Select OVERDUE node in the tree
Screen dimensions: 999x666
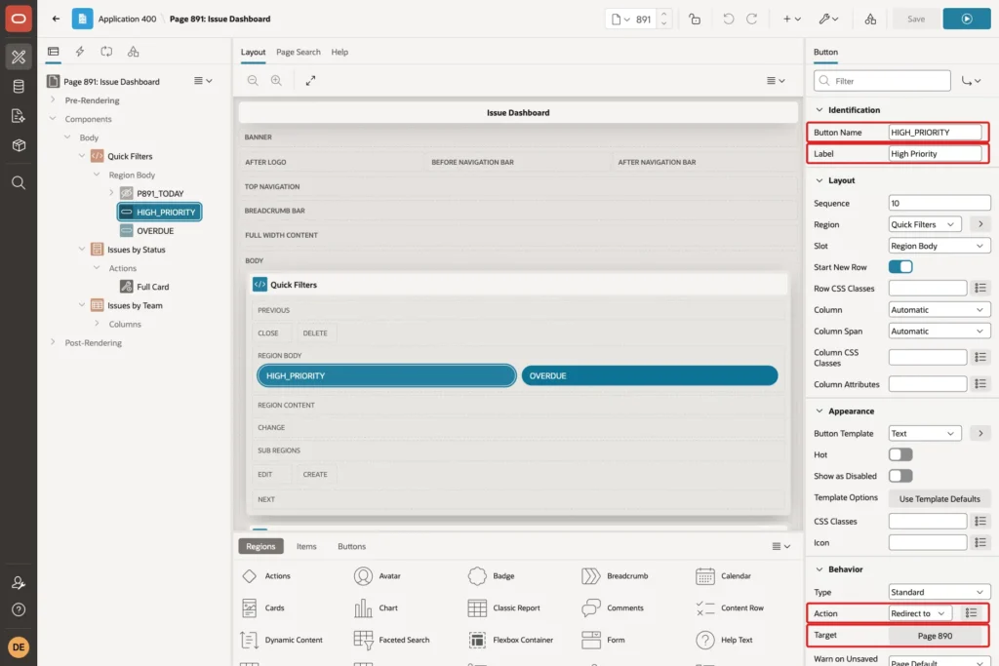pyautogui.click(x=155, y=230)
